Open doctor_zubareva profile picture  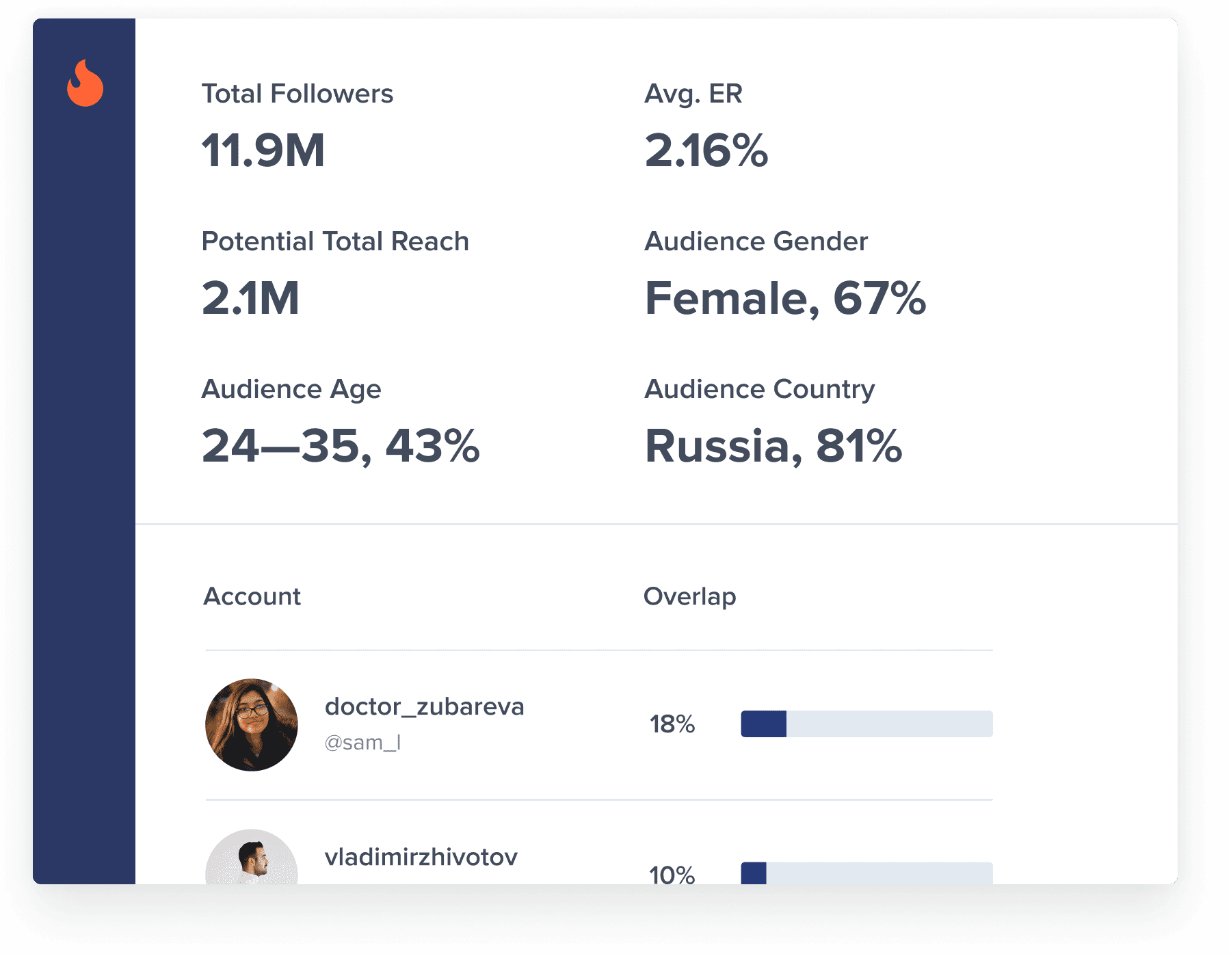pos(252,724)
